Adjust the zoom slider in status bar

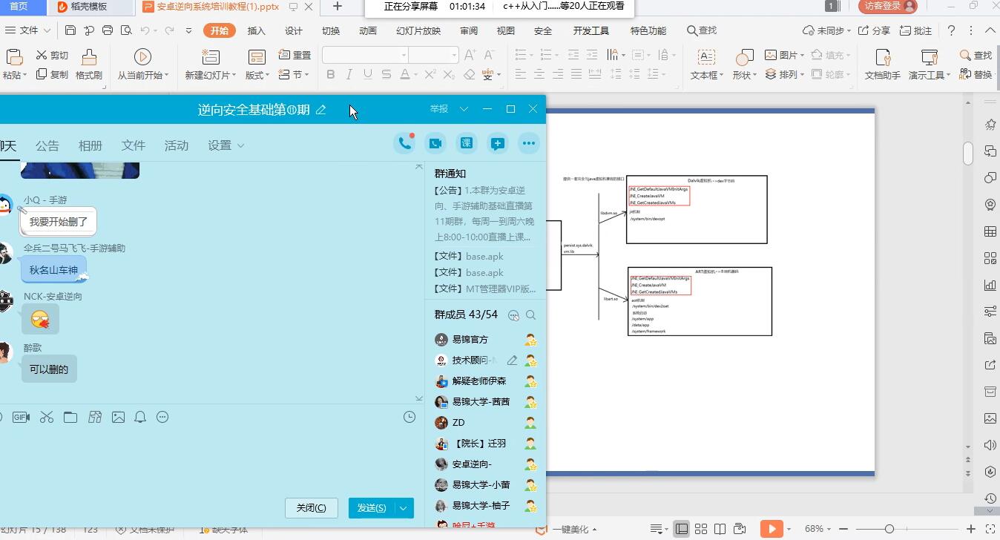889,529
